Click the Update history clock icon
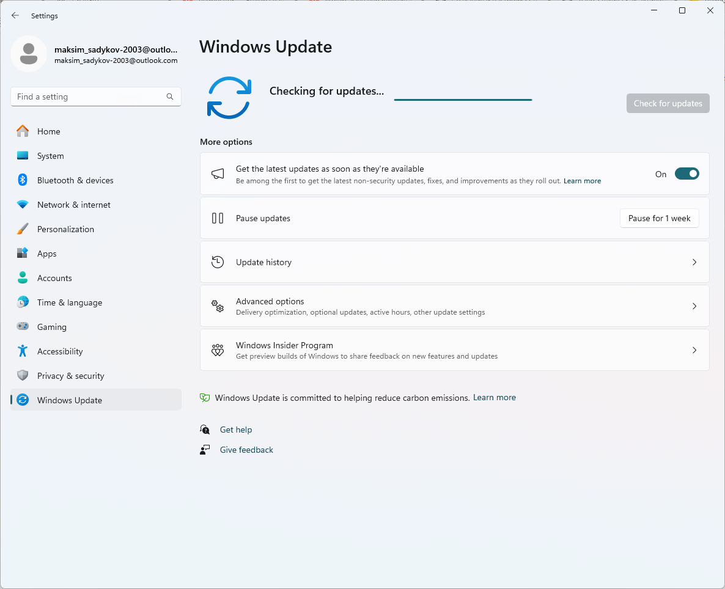 (x=218, y=262)
